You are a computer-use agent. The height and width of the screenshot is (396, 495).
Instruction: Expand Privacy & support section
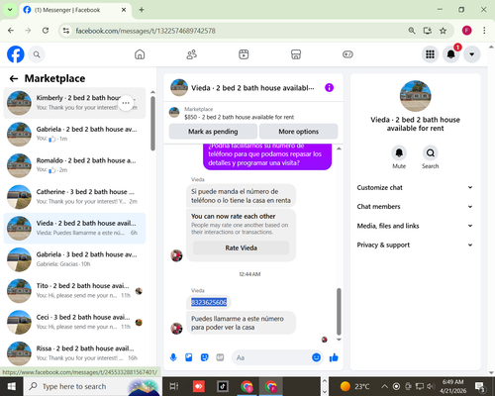(415, 245)
